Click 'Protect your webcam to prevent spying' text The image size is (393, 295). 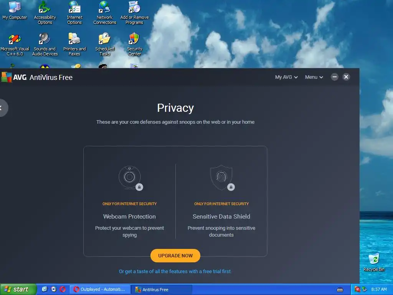point(129,231)
